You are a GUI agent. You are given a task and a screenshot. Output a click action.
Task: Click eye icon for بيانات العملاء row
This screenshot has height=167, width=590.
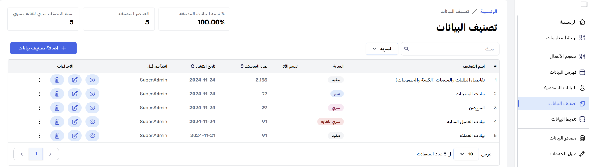[x=92, y=136]
